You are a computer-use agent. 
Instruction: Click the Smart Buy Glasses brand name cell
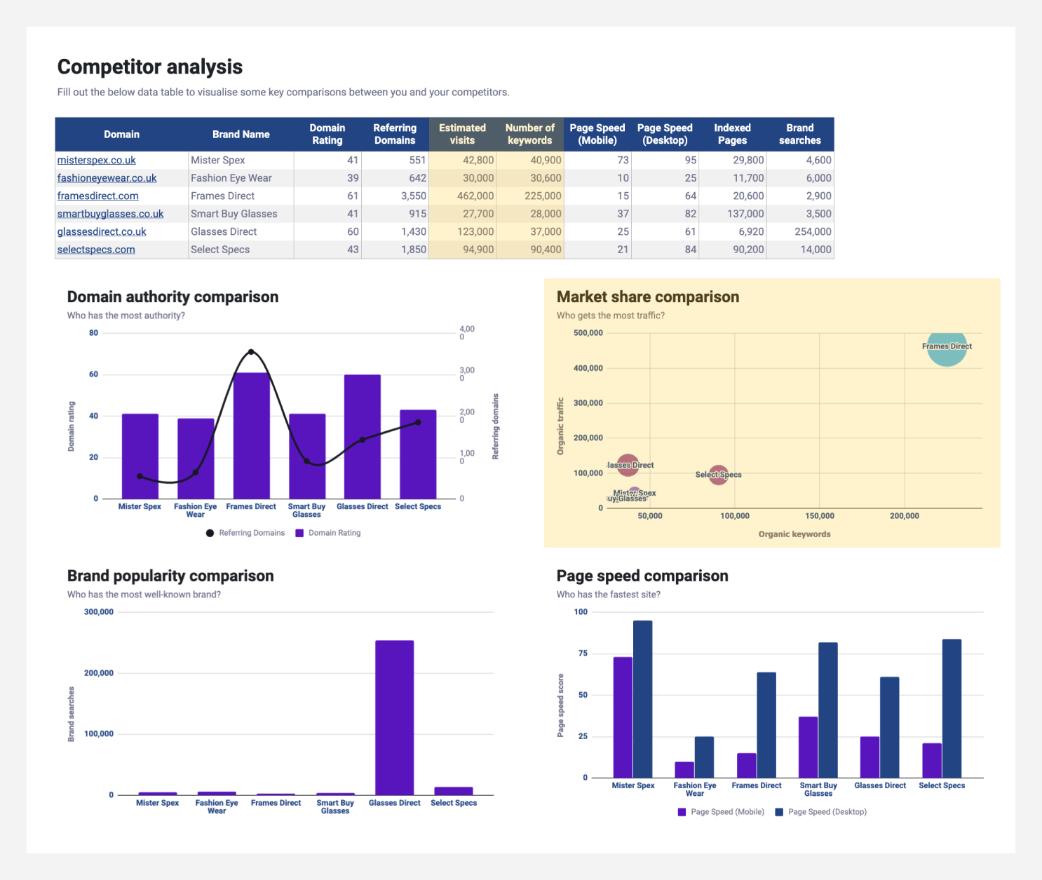(241, 214)
